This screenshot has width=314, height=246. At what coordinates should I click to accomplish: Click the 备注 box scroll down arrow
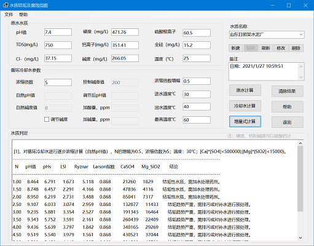301,77
